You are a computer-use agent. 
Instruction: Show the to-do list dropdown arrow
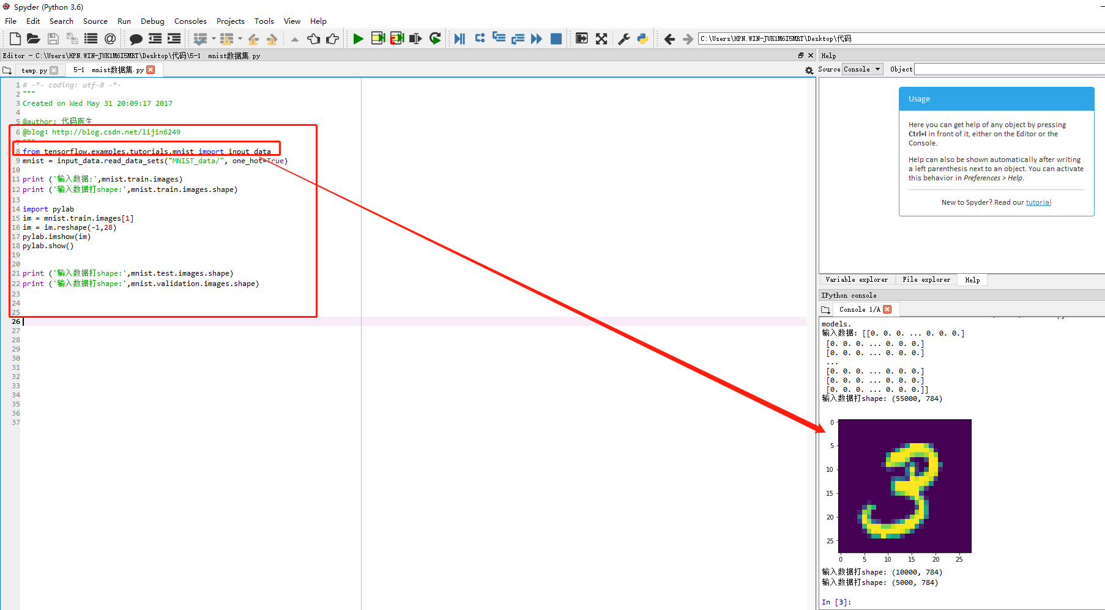click(214, 39)
